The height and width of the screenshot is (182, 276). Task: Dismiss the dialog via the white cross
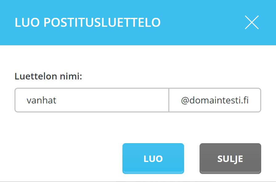[252, 22]
